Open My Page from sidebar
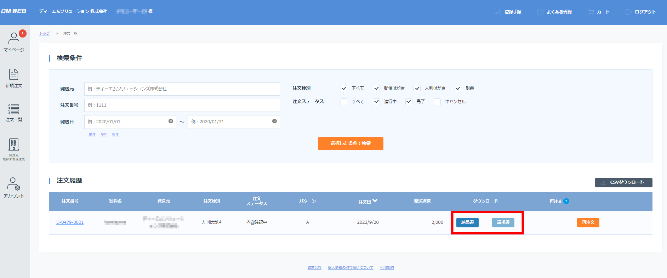The width and height of the screenshot is (667, 278). pyautogui.click(x=14, y=41)
